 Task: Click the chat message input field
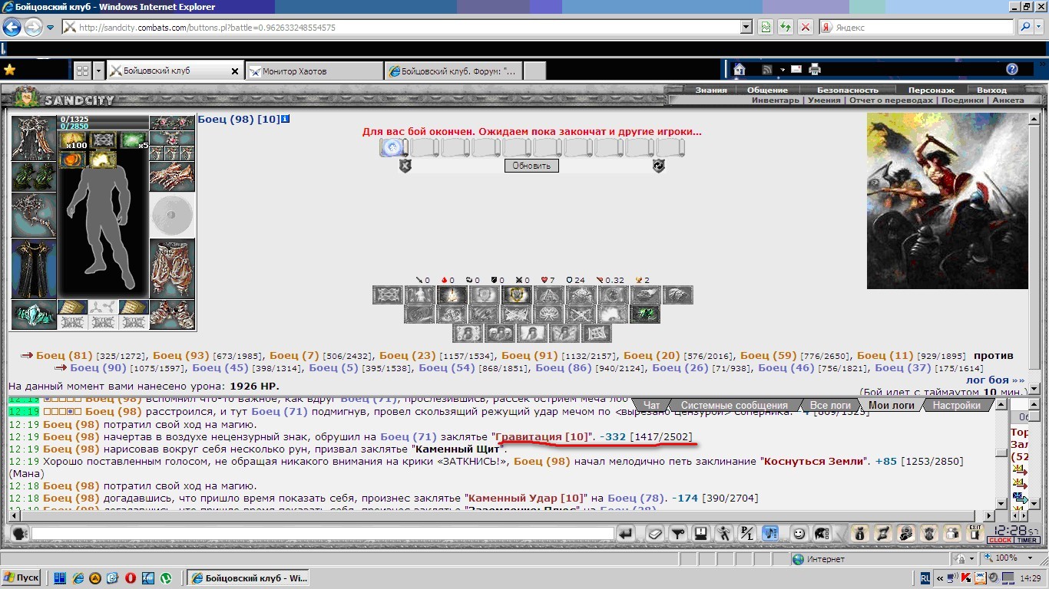click(x=323, y=533)
